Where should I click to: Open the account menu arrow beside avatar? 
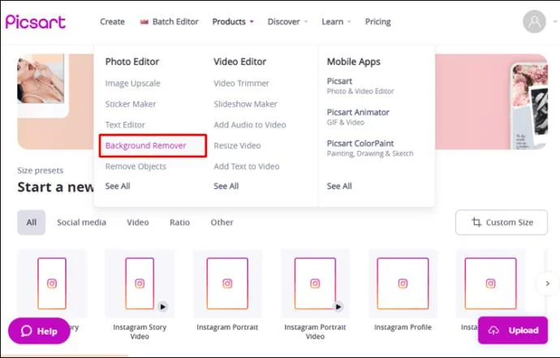tap(555, 22)
